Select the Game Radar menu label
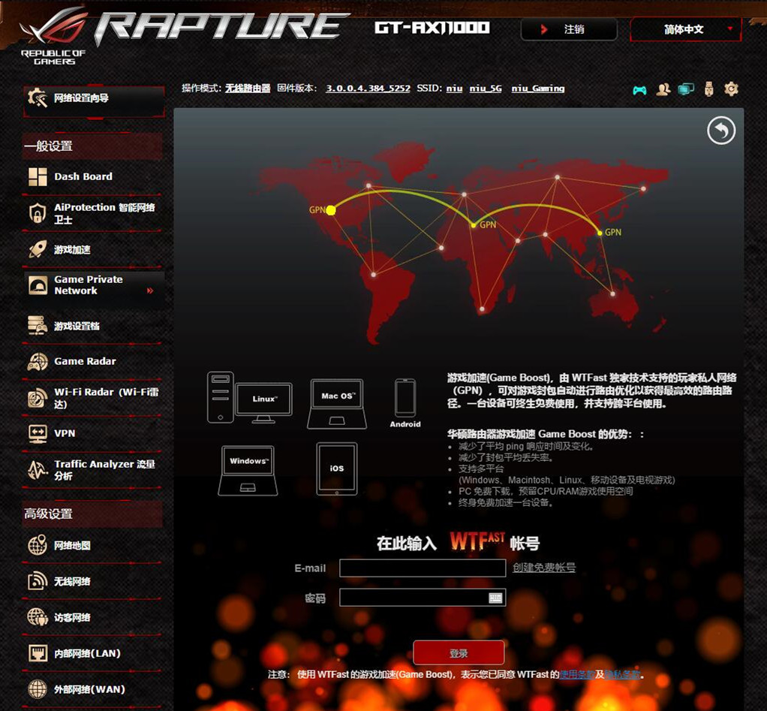The image size is (767, 711). tap(85, 362)
